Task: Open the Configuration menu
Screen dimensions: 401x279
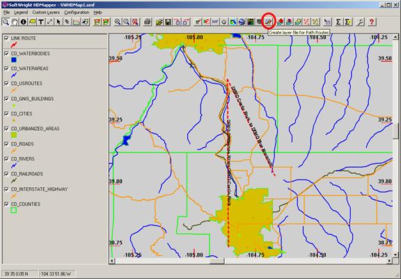Action: (x=77, y=13)
